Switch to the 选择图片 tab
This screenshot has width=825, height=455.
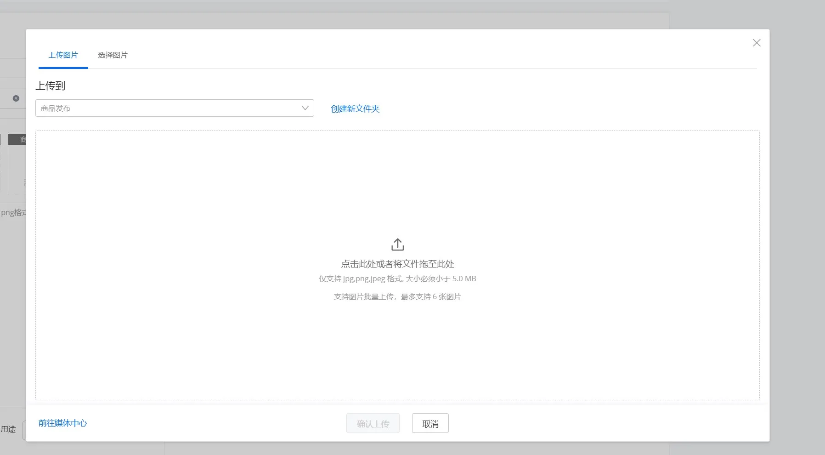point(113,55)
